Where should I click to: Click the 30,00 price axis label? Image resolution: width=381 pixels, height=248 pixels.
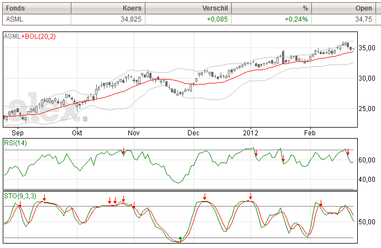(367, 78)
